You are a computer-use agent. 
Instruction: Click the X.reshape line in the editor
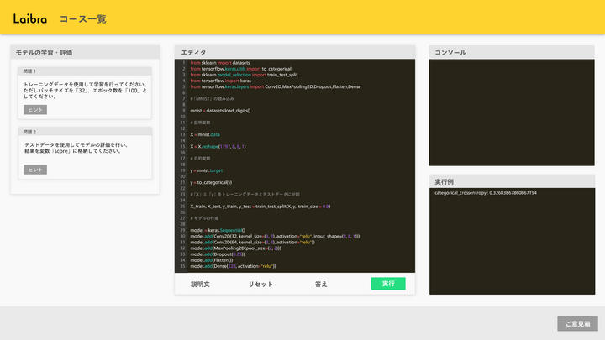(x=218, y=146)
